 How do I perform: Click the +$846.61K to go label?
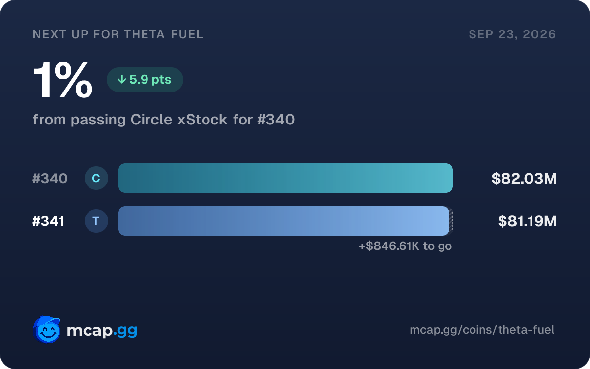(x=405, y=246)
